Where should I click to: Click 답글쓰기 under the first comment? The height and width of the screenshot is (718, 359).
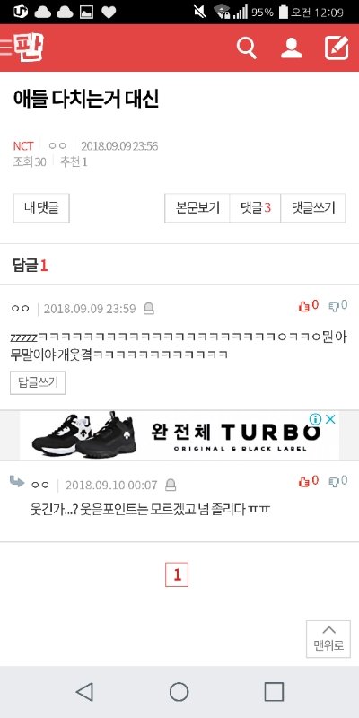[x=38, y=383]
